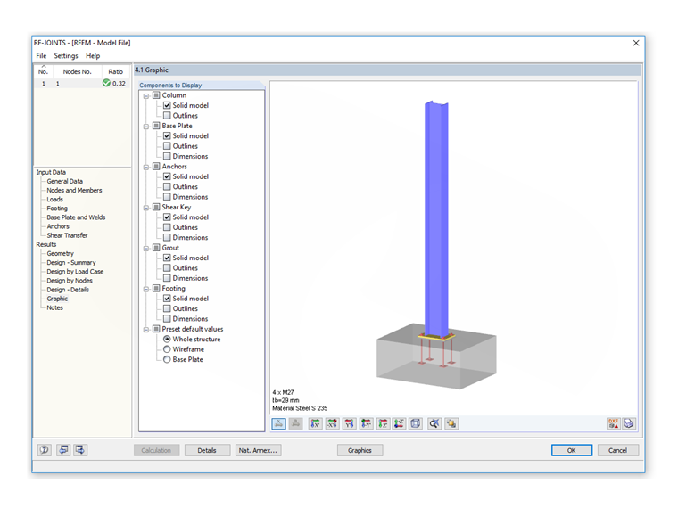Go to the previous window with left-arrow icon
This screenshot has height=508, width=678.
[63, 450]
